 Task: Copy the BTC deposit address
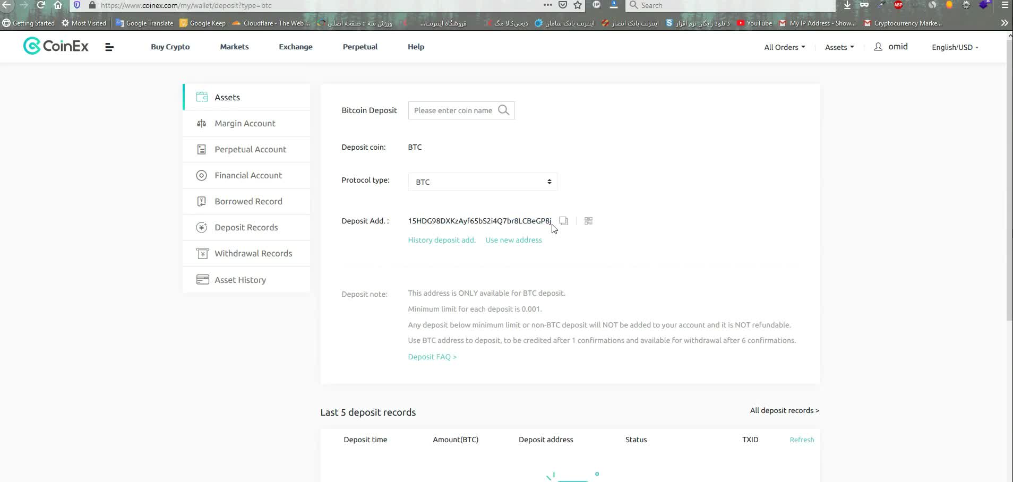click(563, 221)
